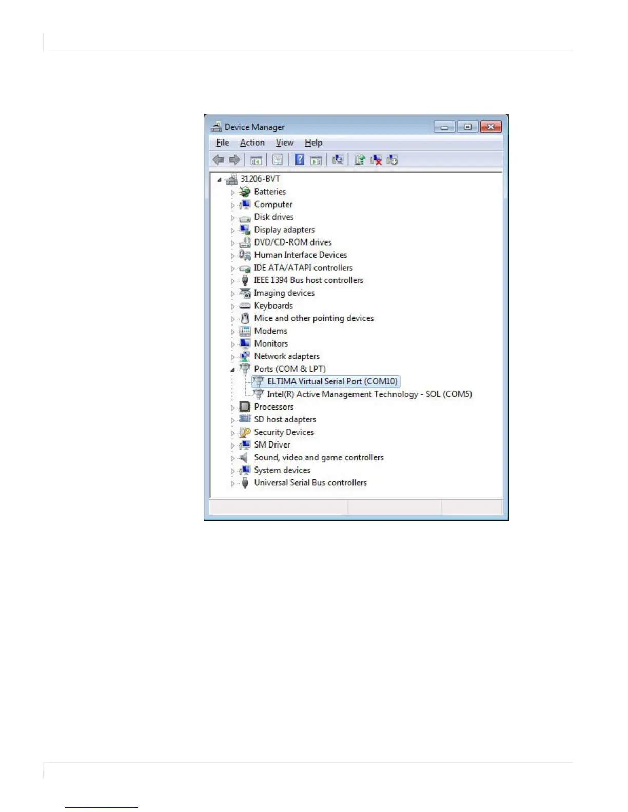Screen dimensions: 628x812
Task: Expand the Computer category arrow
Action: coord(232,205)
